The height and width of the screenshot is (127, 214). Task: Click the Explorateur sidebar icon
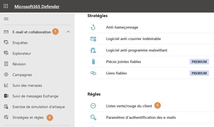[x=6, y=53]
